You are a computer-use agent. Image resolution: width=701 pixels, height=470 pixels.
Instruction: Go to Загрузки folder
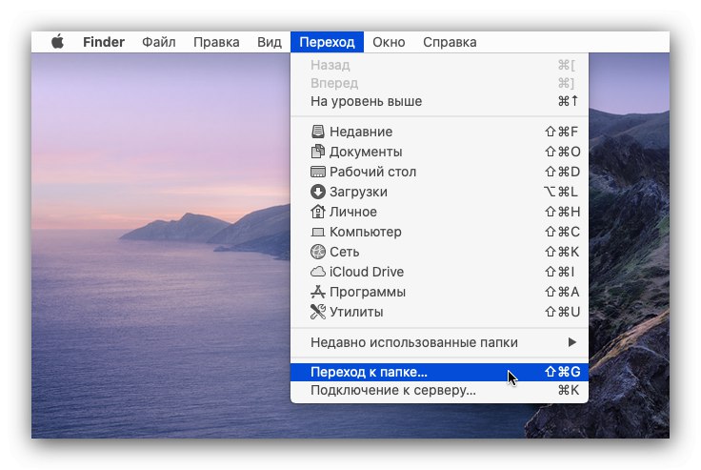439,192
